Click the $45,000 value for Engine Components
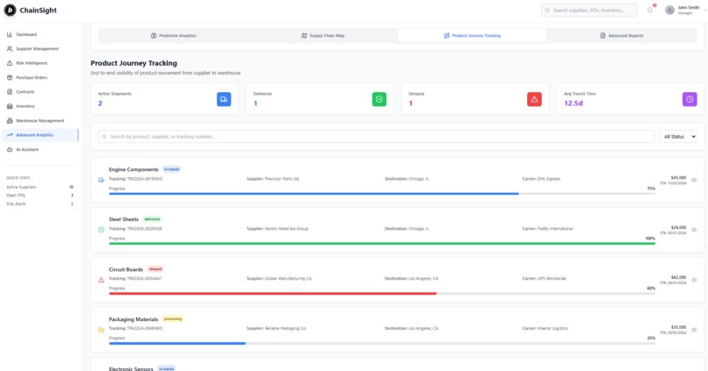708x371 pixels. click(x=678, y=178)
